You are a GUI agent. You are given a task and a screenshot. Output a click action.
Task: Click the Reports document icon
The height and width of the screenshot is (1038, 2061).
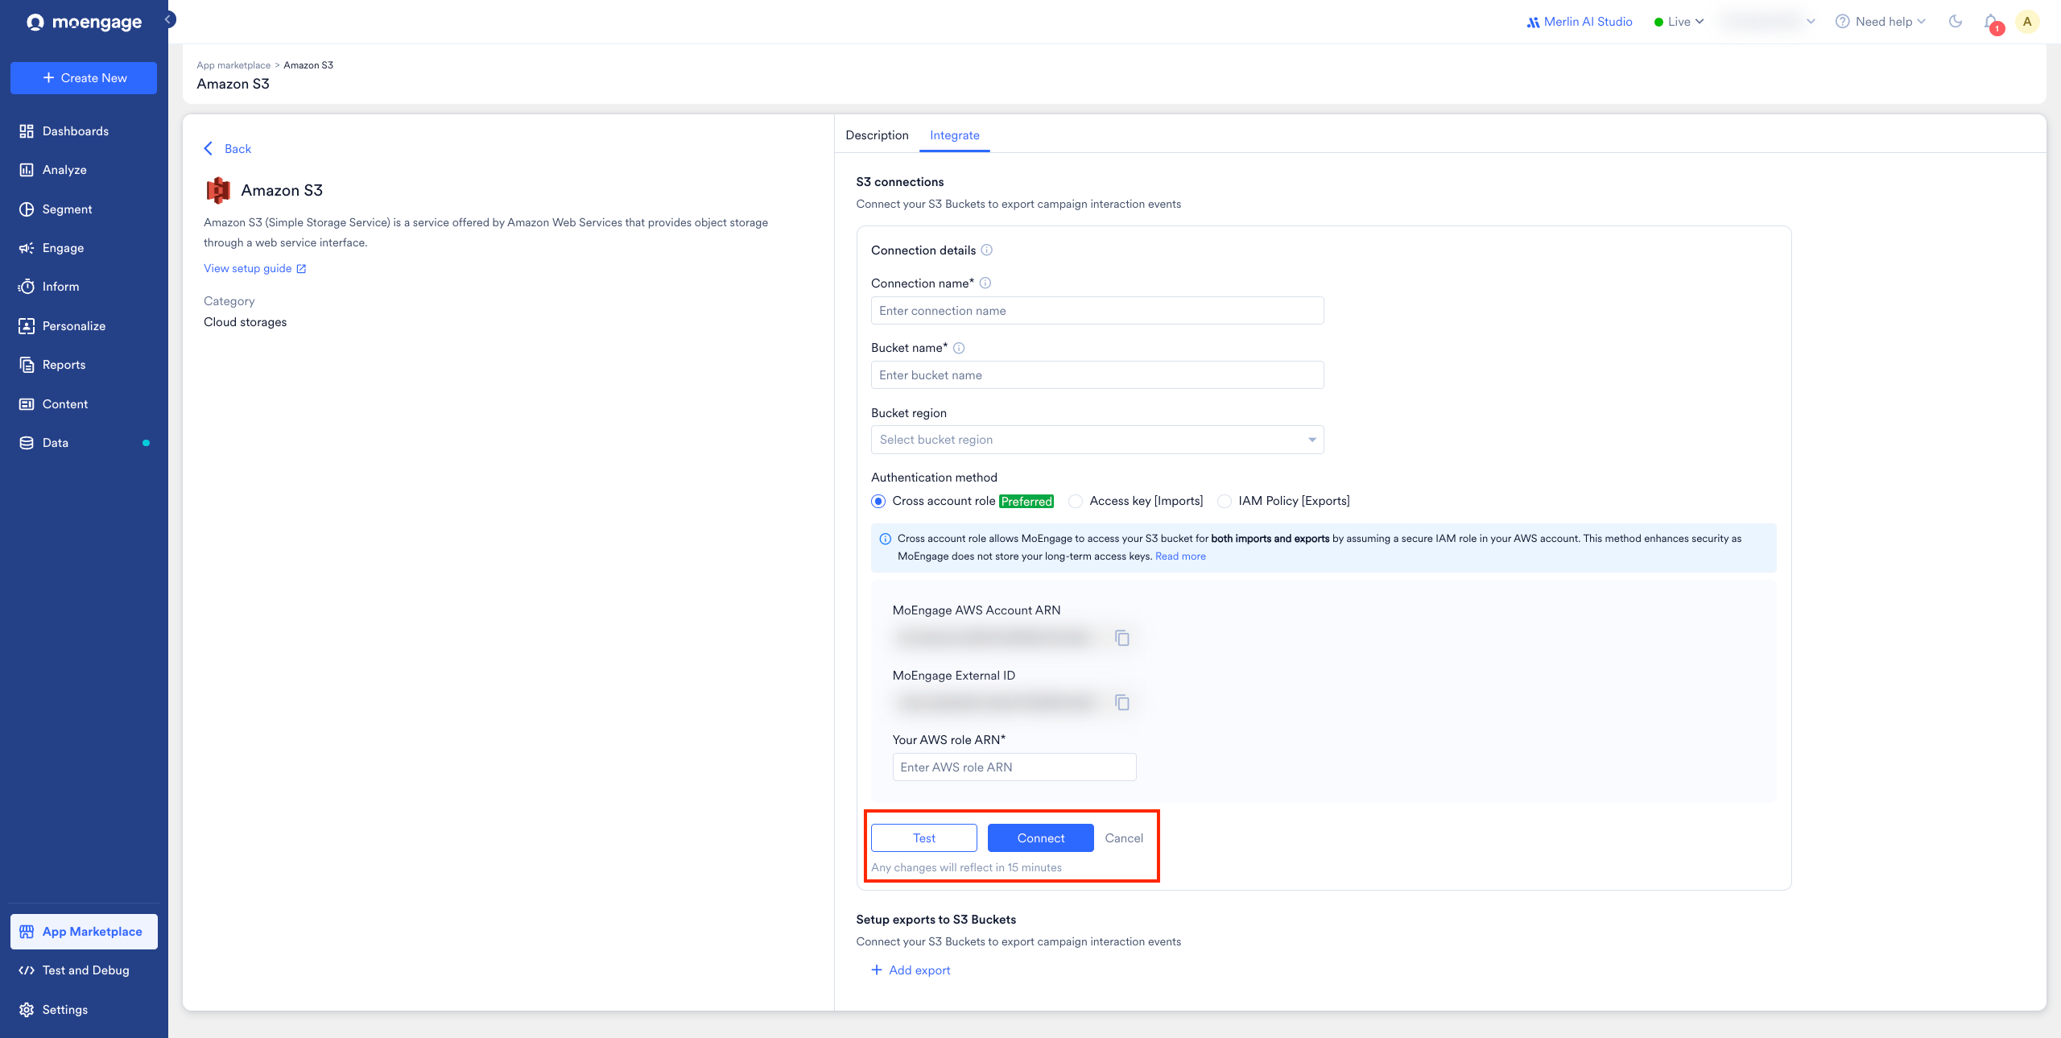click(27, 365)
